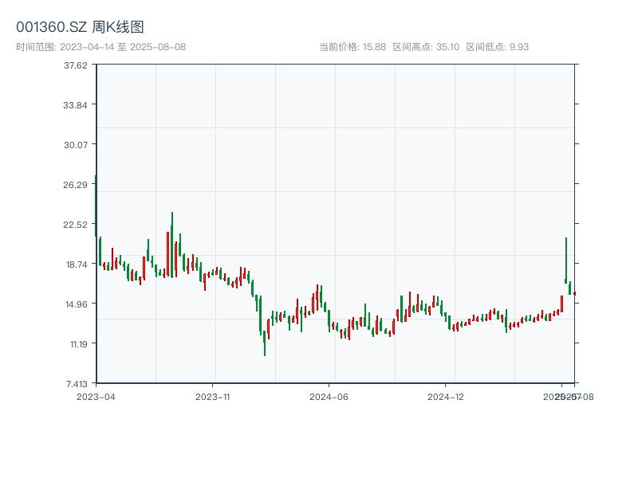
Task: Click the 001360.SZ 周K线图 chart title
Action: 80,28
